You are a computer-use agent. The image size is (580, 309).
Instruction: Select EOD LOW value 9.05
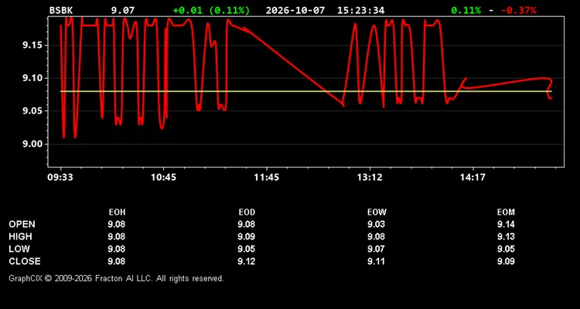[x=247, y=249]
